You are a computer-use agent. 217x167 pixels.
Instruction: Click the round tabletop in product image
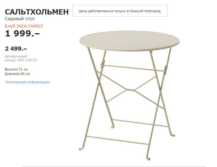[130, 41]
